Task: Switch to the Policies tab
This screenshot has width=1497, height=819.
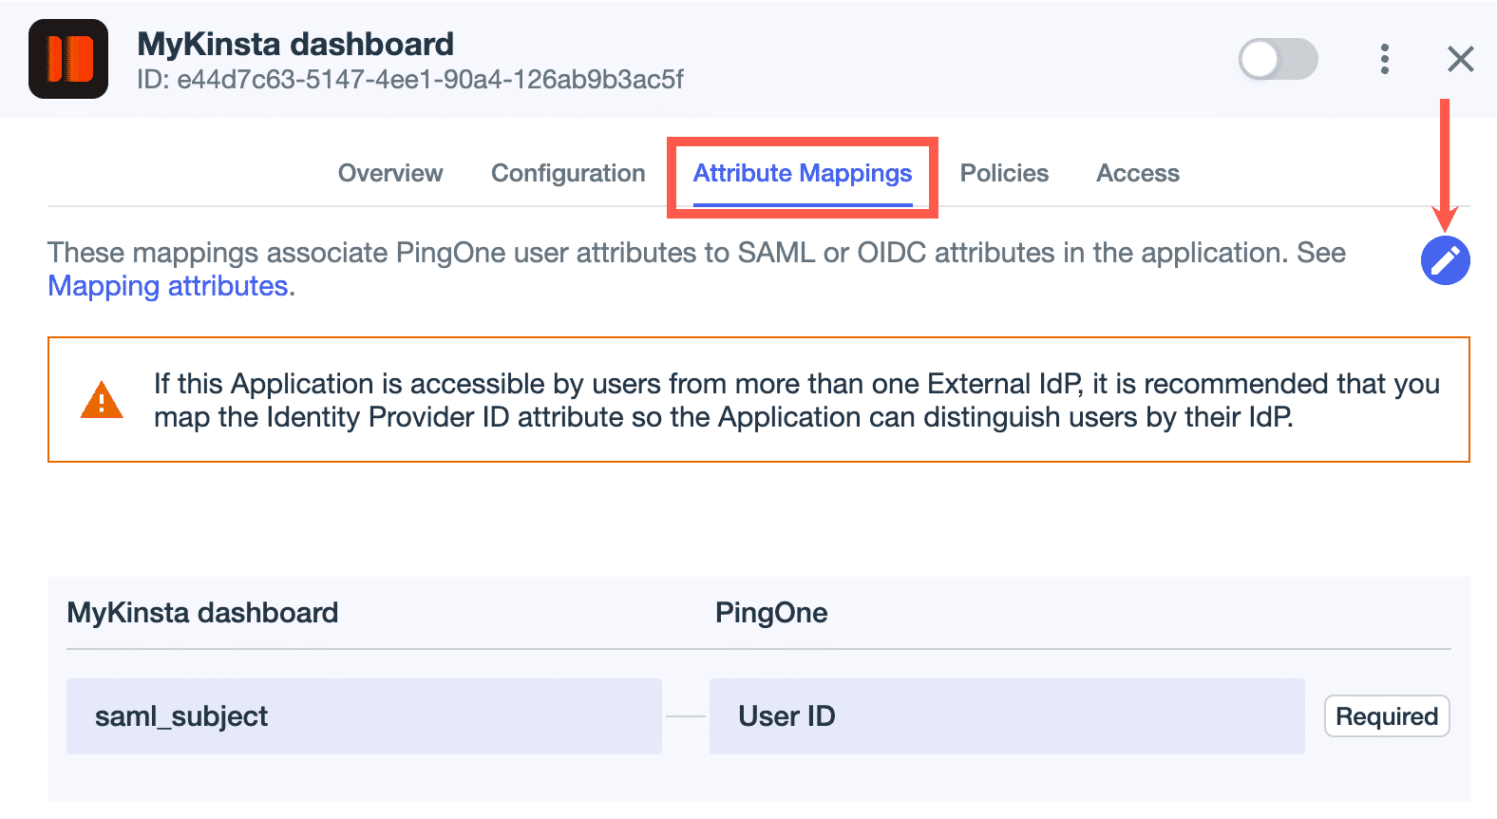Action: pyautogui.click(x=1004, y=173)
